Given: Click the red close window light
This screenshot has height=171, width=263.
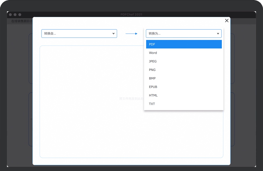Looking at the screenshot, I should (10, 15).
